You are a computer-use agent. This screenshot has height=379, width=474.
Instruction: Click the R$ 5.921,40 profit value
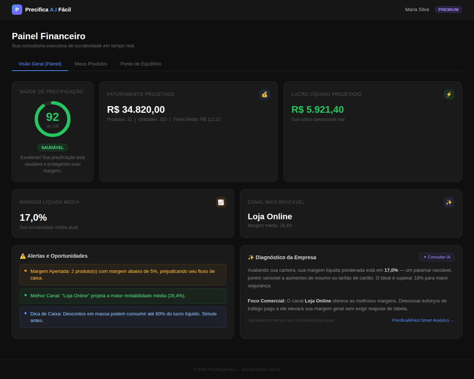tap(318, 109)
